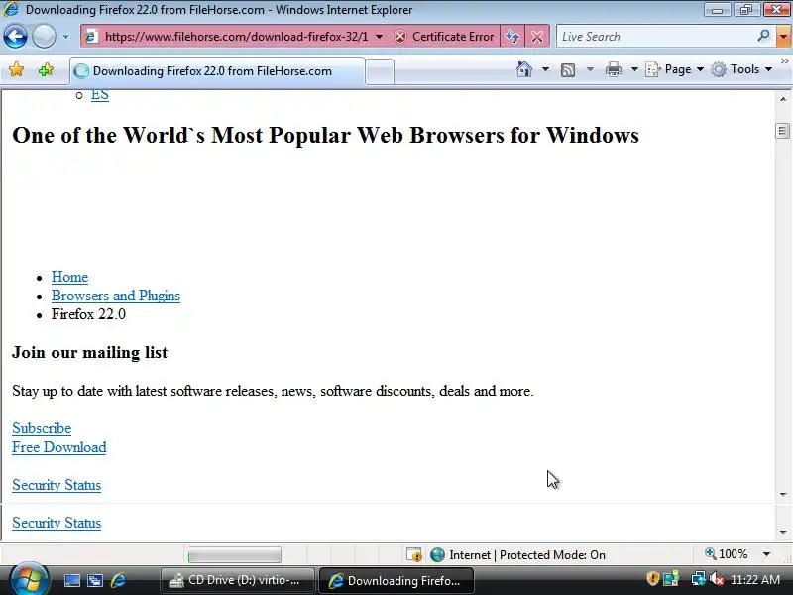
Task: Click the Internet Explorer title bar icon
Action: coord(10,9)
